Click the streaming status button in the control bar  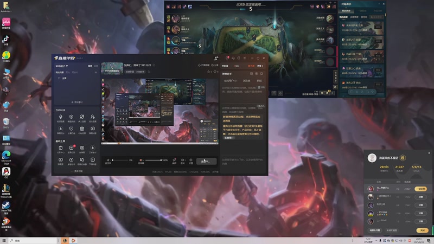[x=206, y=161]
